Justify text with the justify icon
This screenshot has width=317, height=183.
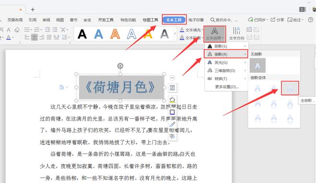pos(49,37)
